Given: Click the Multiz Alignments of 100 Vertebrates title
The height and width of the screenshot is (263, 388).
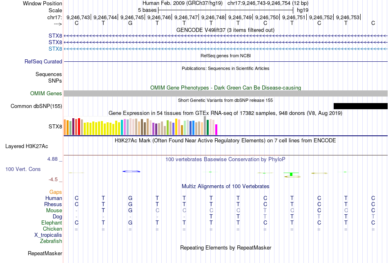Looking at the screenshot, I should point(225,187).
